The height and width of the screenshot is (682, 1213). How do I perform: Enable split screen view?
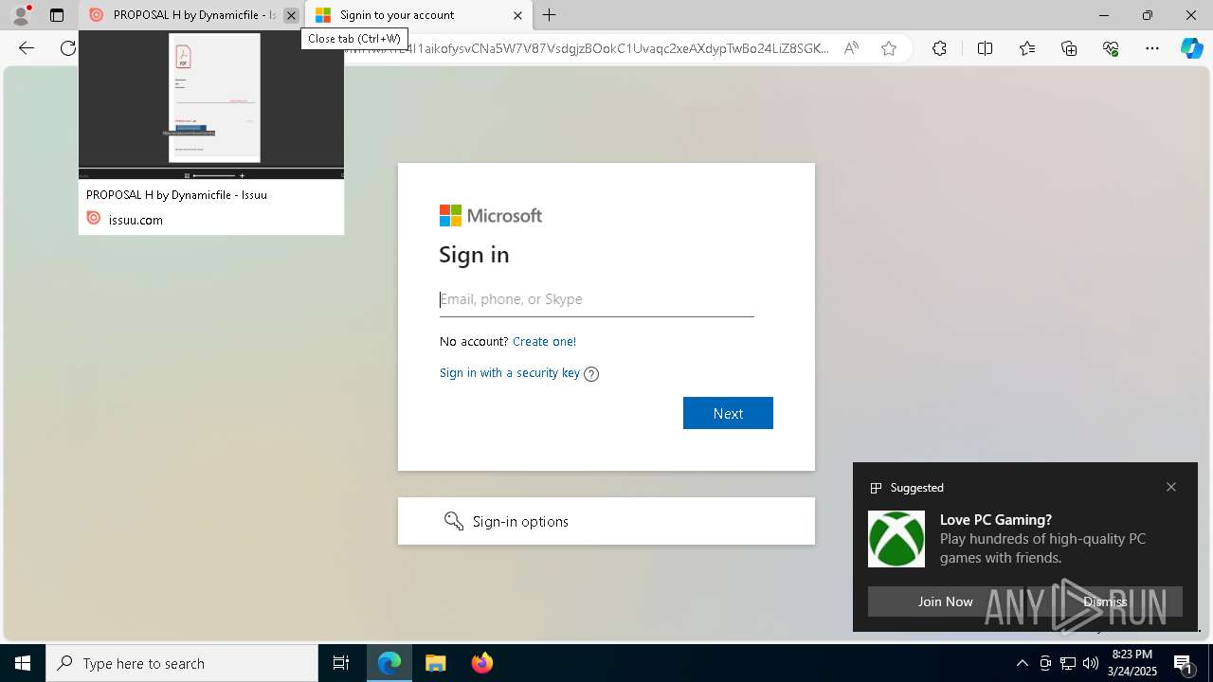point(985,48)
